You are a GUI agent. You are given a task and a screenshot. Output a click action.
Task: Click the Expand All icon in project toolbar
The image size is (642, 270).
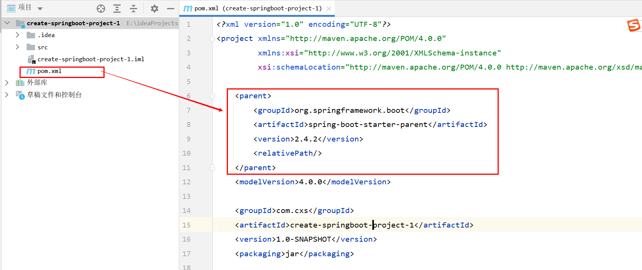117,8
